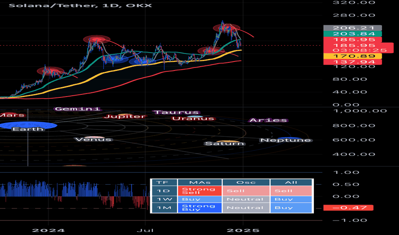
Task: Click the 800.00 axis label
Action: pyautogui.click(x=354, y=126)
